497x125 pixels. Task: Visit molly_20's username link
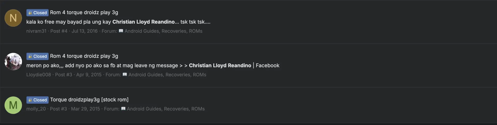(36, 109)
